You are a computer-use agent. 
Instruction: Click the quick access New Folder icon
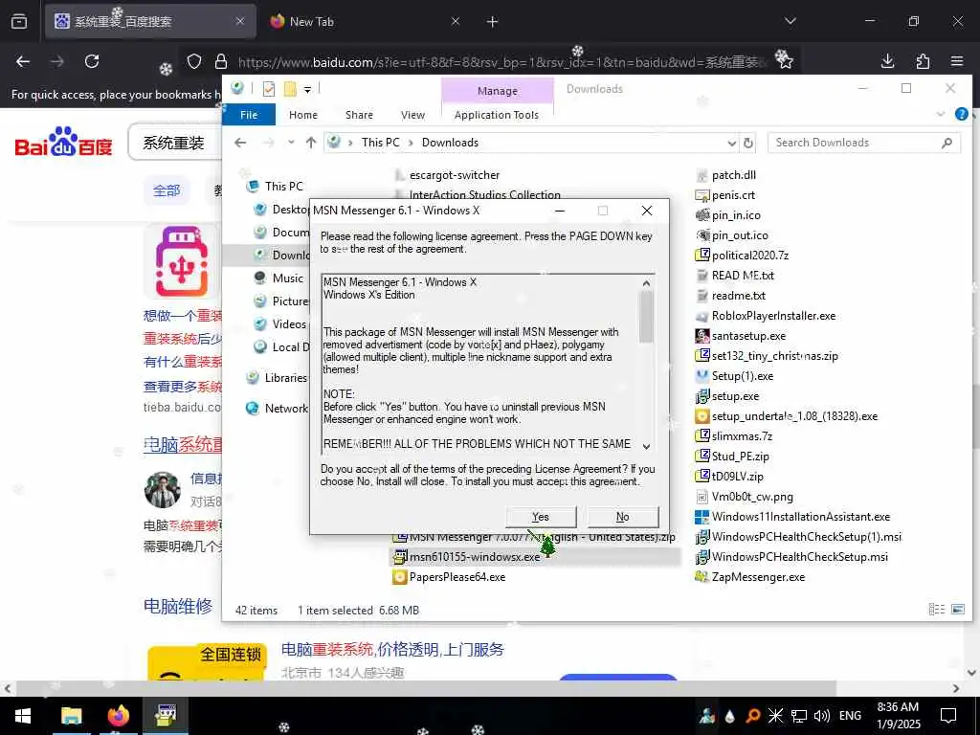click(x=290, y=89)
